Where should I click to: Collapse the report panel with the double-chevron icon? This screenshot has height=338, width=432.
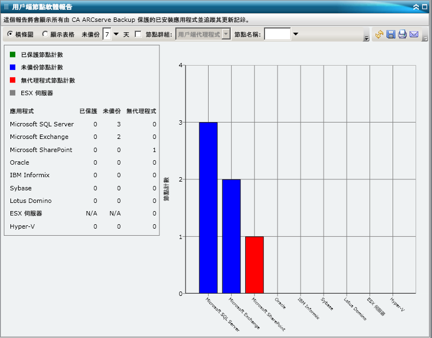coord(416,7)
